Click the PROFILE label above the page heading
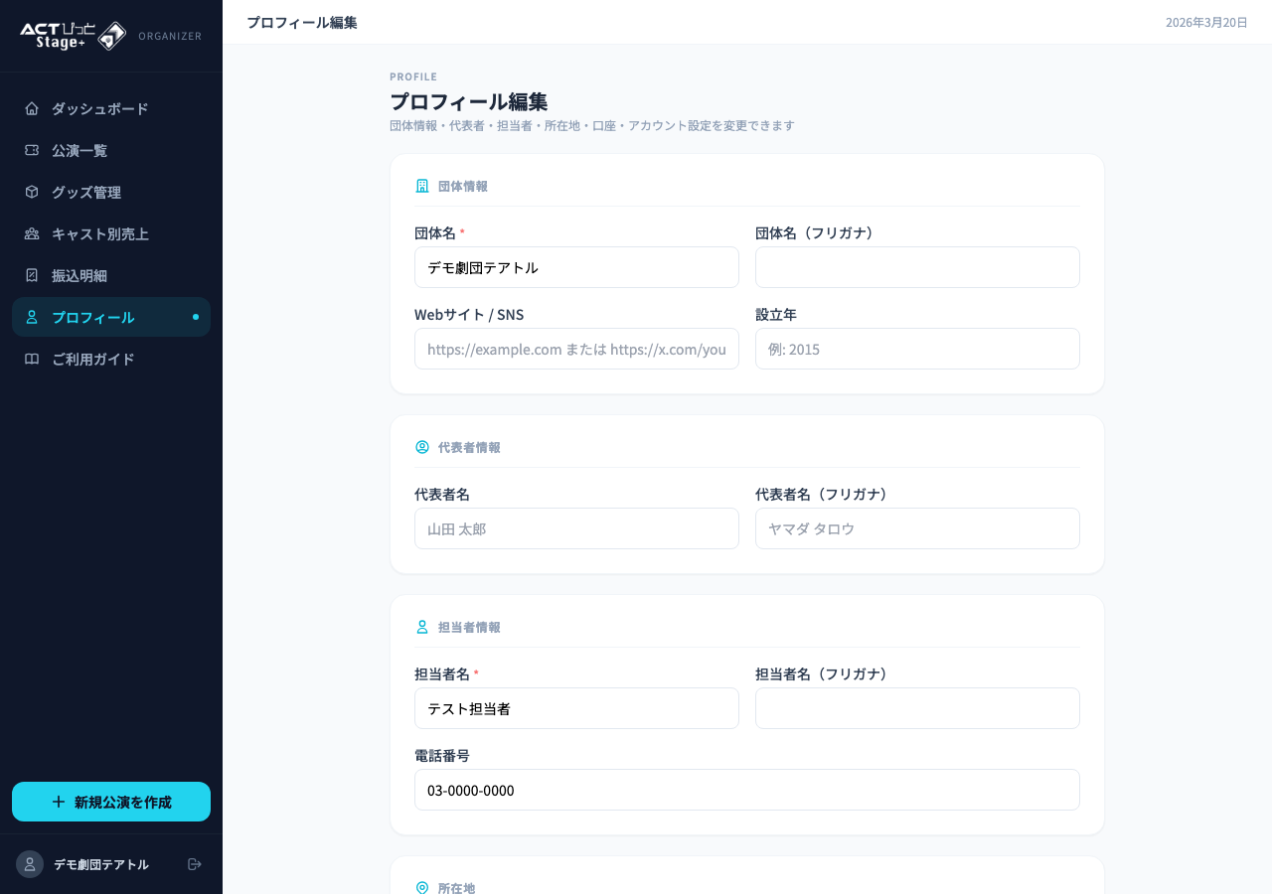This screenshot has width=1272, height=894. (x=413, y=76)
